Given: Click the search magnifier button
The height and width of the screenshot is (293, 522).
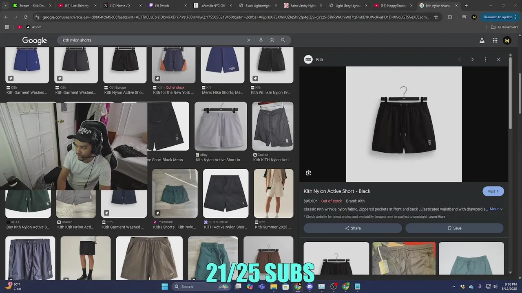Looking at the screenshot, I should point(283,40).
